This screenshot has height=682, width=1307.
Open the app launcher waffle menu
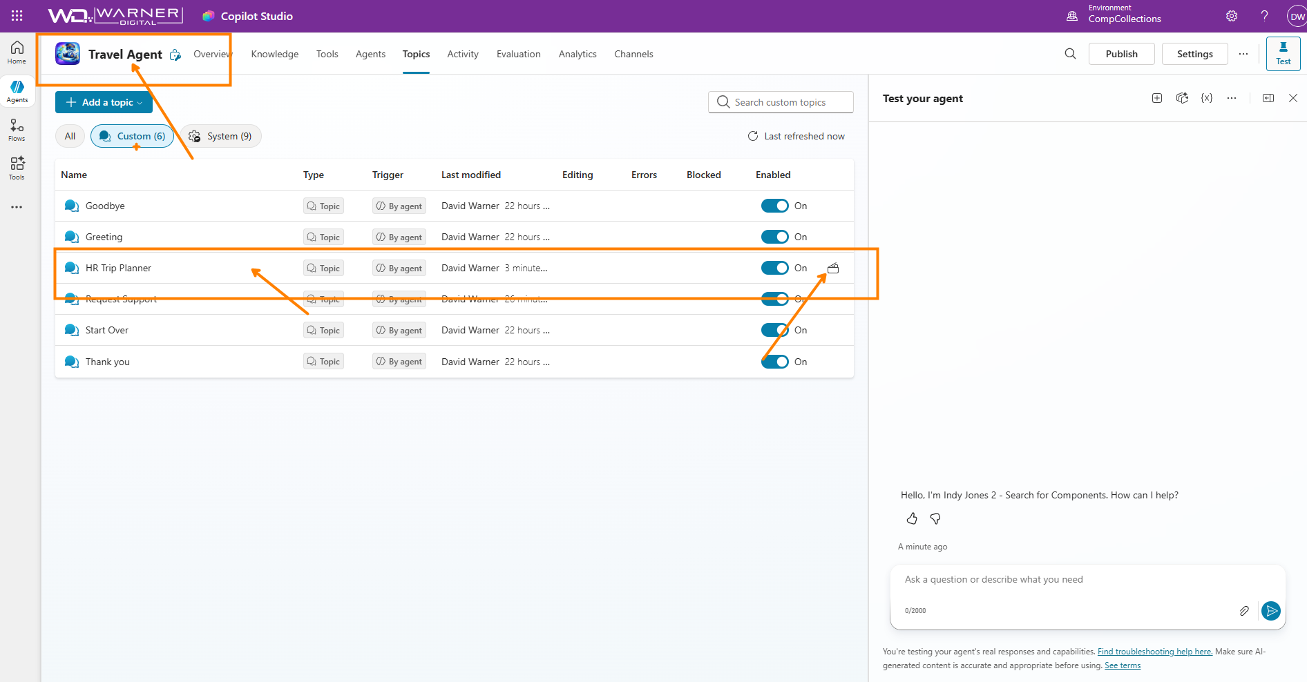click(x=17, y=16)
